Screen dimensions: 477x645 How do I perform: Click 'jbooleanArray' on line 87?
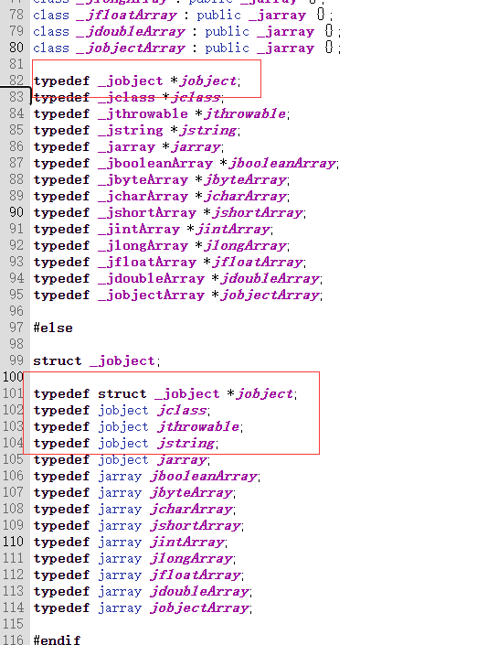click(281, 163)
